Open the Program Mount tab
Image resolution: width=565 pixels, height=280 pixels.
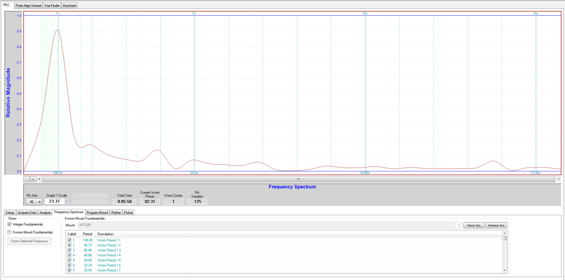[x=97, y=213]
